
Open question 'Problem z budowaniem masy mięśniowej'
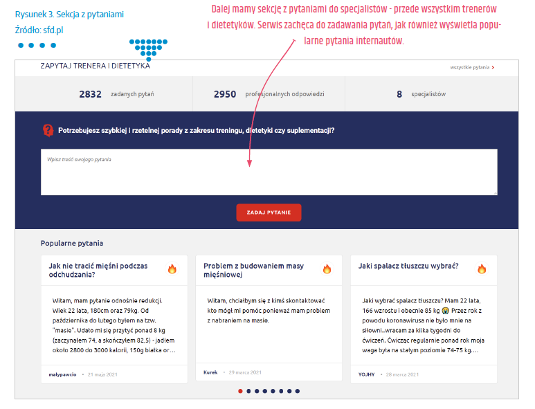pyautogui.click(x=253, y=270)
